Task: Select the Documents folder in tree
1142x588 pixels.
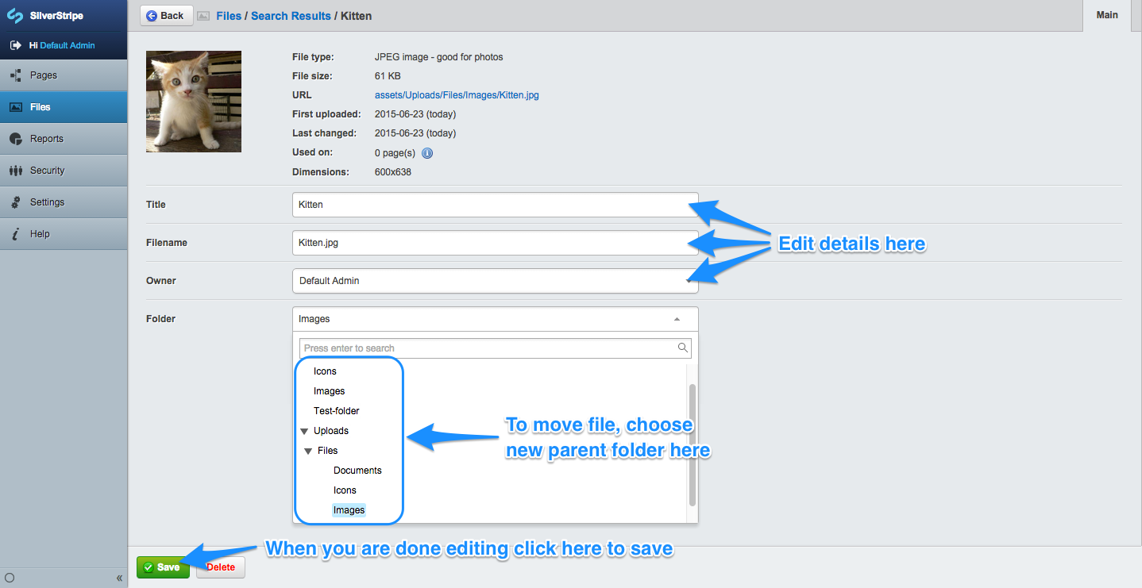Action: pos(357,471)
